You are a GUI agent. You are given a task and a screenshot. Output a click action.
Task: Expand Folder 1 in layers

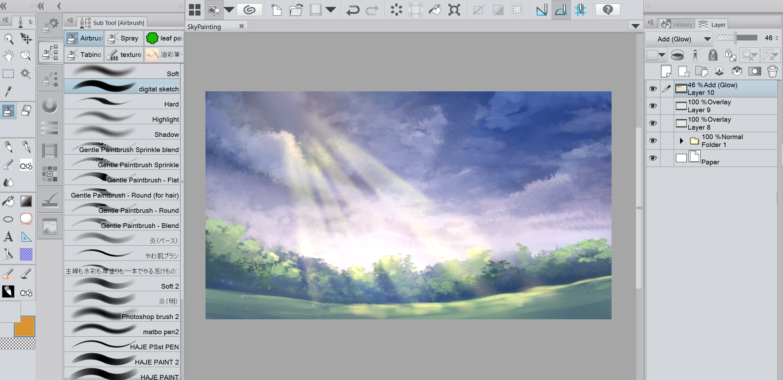click(x=681, y=141)
